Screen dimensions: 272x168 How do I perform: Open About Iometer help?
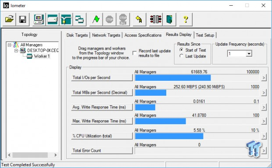click(186, 19)
